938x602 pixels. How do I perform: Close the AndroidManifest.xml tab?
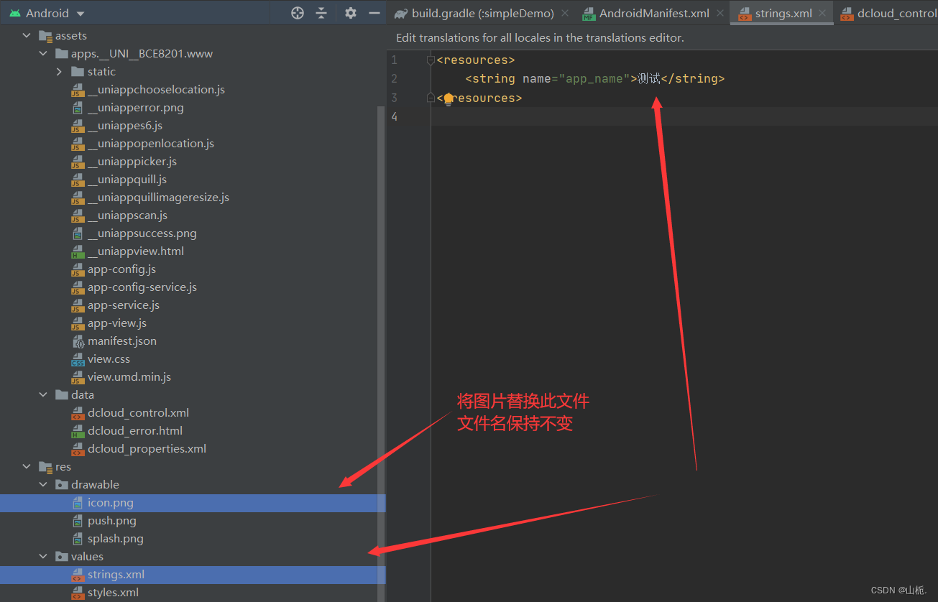pos(719,14)
